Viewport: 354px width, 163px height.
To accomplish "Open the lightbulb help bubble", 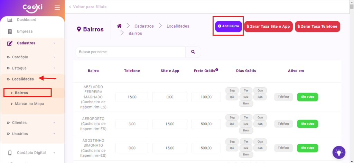I will point(339,152).
